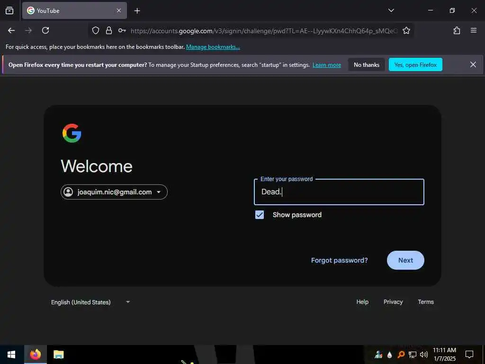Screen dimensions: 485x364
Task: Uncheck the Show password checkbox
Action: (260, 215)
